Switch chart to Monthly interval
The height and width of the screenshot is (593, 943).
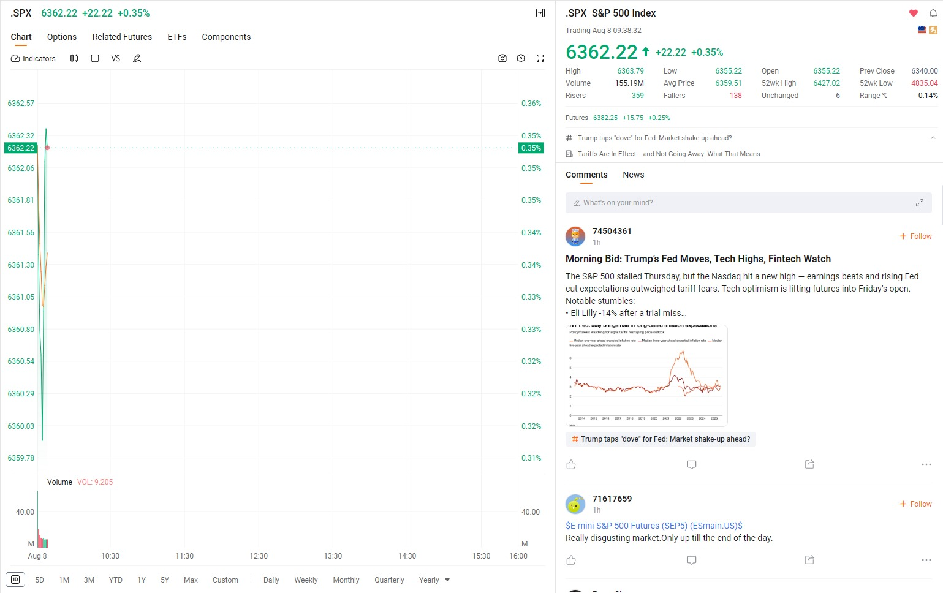346,580
